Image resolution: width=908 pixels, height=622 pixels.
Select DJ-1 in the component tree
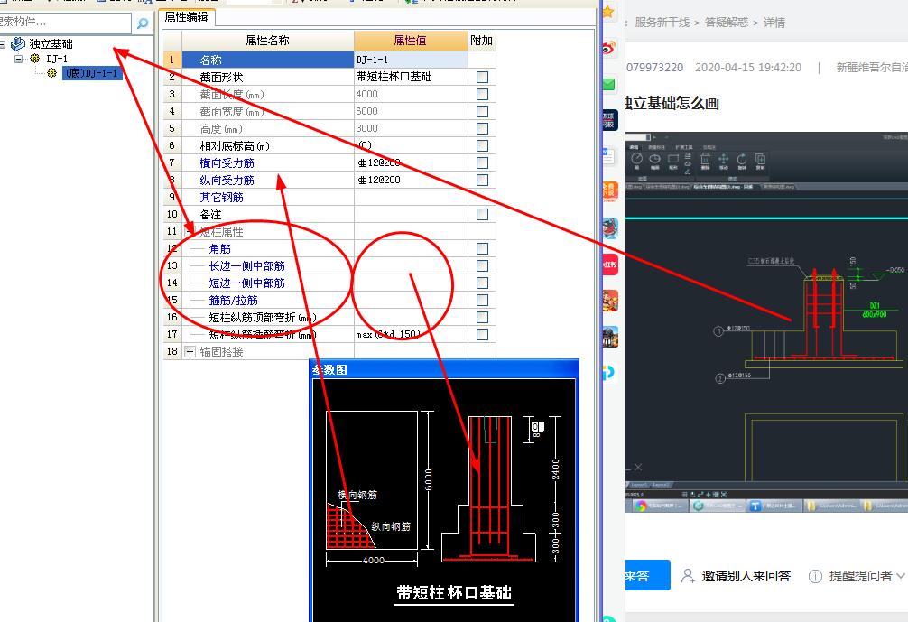click(57, 59)
